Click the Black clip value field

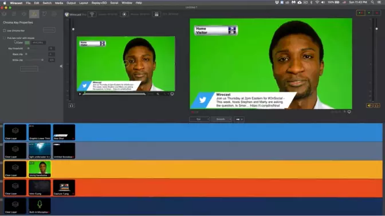click(x=52, y=54)
